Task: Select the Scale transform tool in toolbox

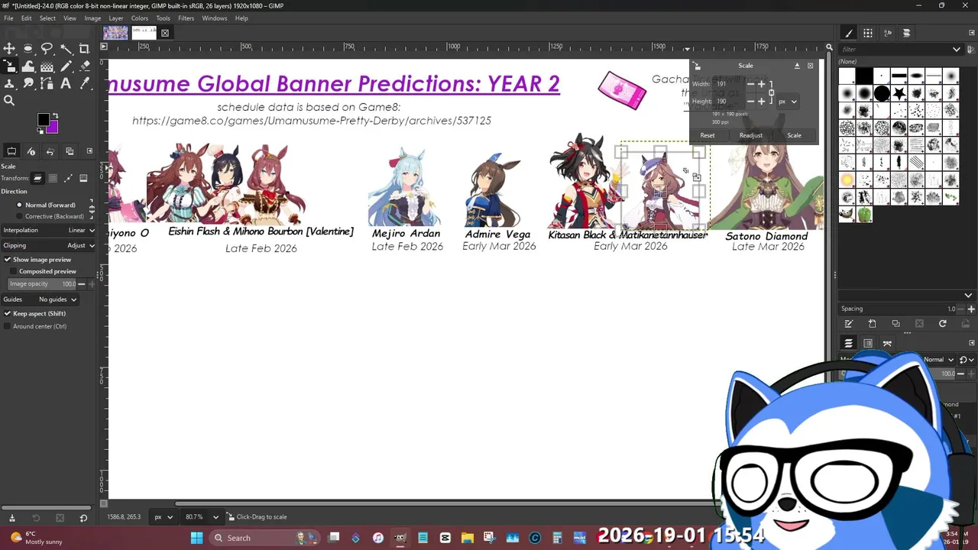Action: click(x=9, y=66)
